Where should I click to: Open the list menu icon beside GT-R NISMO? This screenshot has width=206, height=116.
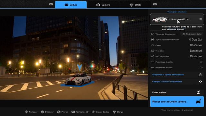pyautogui.click(x=201, y=19)
